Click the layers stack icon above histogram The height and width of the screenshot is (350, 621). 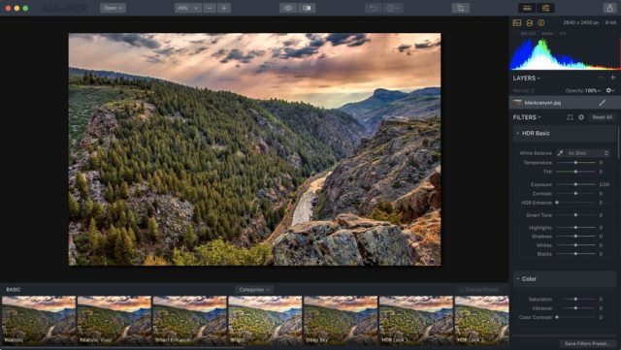(529, 23)
